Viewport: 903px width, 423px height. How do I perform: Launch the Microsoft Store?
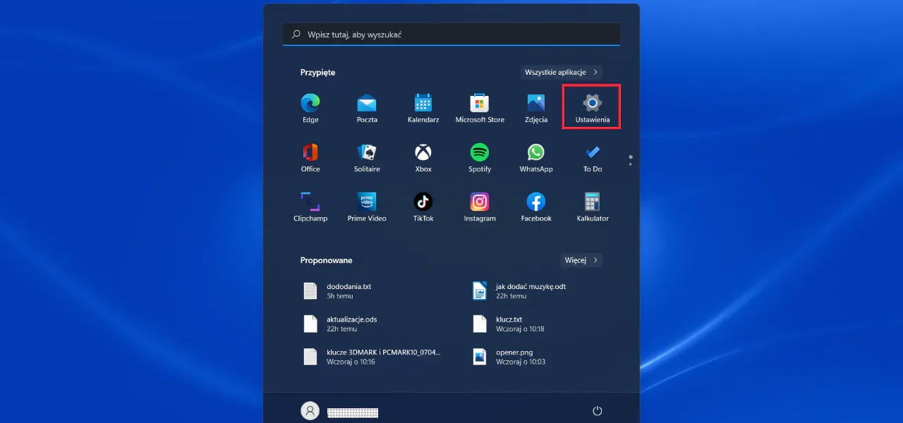tap(479, 106)
